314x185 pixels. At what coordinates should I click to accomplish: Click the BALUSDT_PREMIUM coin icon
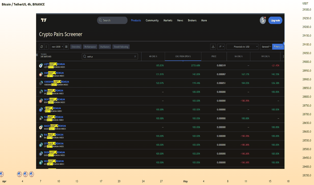(x=41, y=136)
